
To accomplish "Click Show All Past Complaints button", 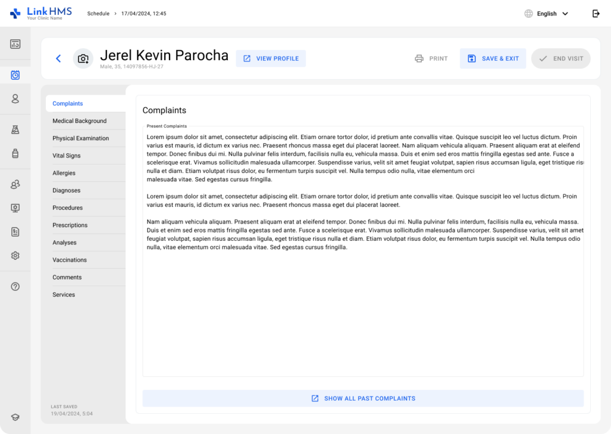I will [x=363, y=399].
